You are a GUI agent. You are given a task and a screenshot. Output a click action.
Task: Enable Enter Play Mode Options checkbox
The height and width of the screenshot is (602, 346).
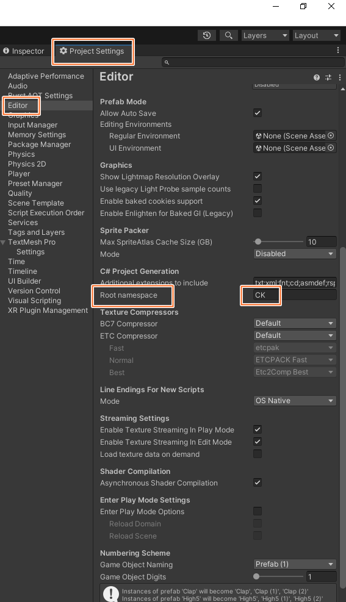(x=258, y=511)
